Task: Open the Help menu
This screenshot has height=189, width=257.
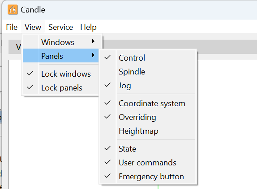Action: click(x=88, y=27)
